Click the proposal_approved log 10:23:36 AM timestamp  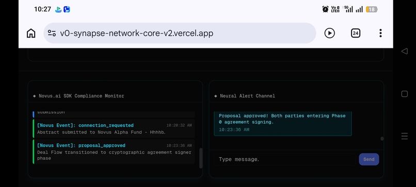click(x=179, y=145)
